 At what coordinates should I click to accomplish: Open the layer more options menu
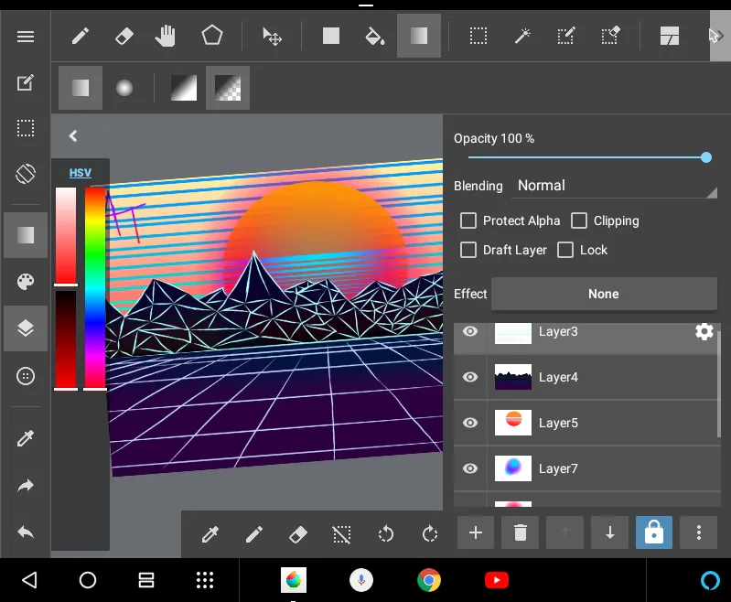pos(698,532)
